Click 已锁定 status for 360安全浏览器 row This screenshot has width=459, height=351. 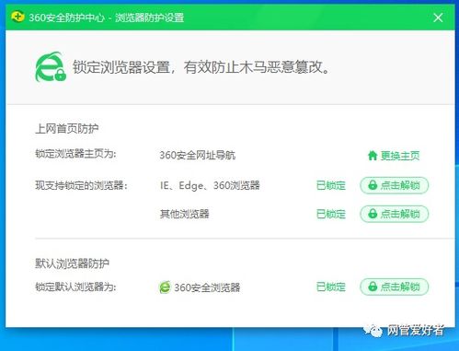(x=331, y=287)
